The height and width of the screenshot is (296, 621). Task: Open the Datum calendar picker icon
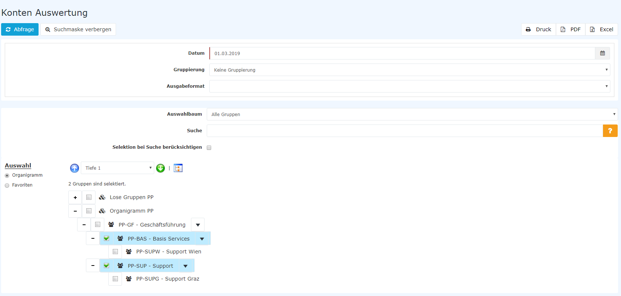(603, 53)
